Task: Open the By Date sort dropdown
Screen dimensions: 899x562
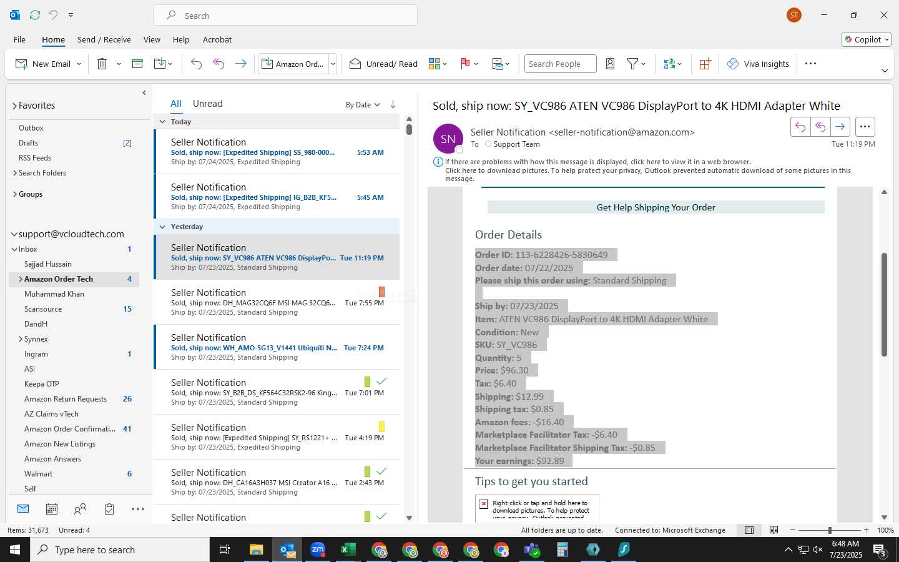Action: tap(363, 105)
